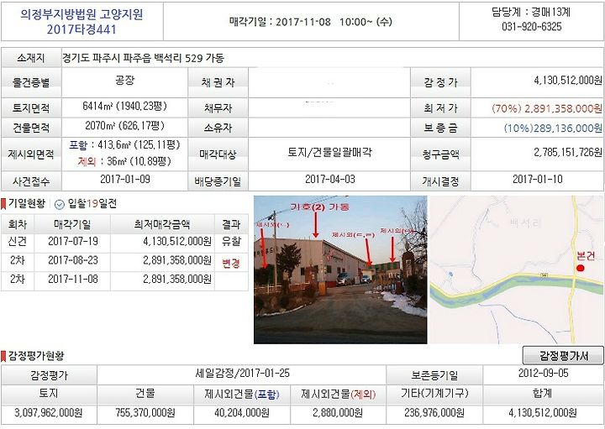605x429 pixels.
Task: Select 제시외건물(제외) value 2,880,000원
Action: tap(338, 413)
